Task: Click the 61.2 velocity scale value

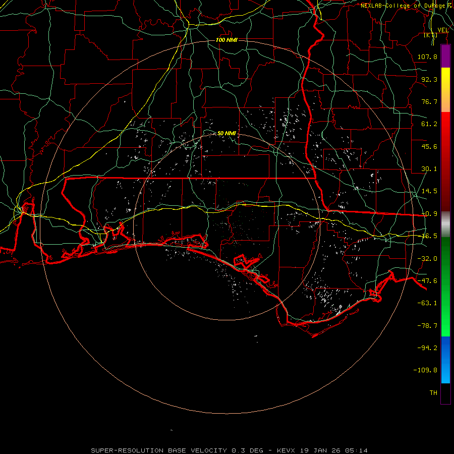Action: click(x=429, y=124)
